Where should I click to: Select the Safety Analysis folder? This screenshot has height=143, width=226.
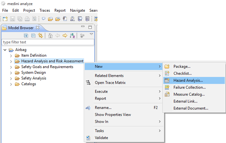[33, 78]
